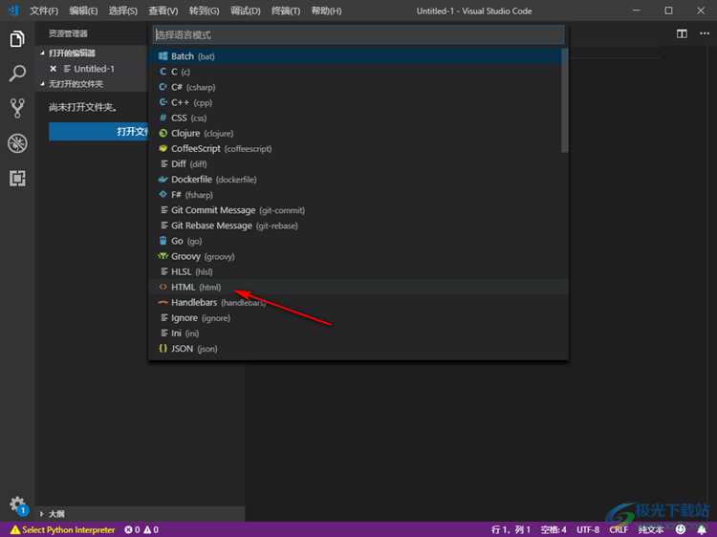717x537 pixels.
Task: Collapse the 打开的编辑器 section
Action: click(72, 53)
